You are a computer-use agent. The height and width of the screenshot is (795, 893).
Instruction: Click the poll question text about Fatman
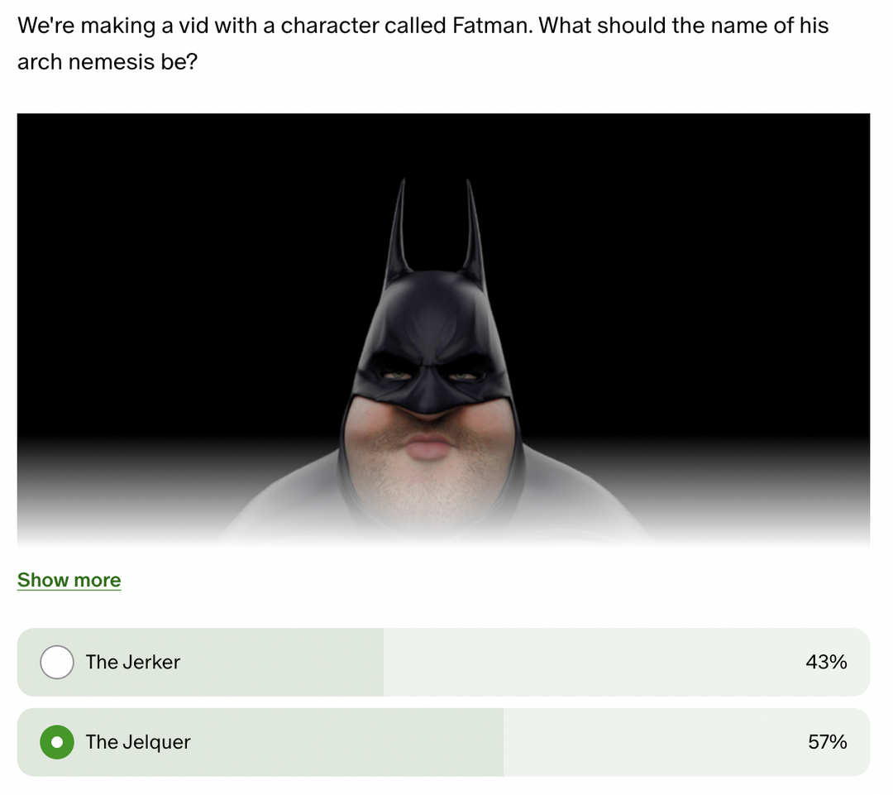[x=423, y=43]
